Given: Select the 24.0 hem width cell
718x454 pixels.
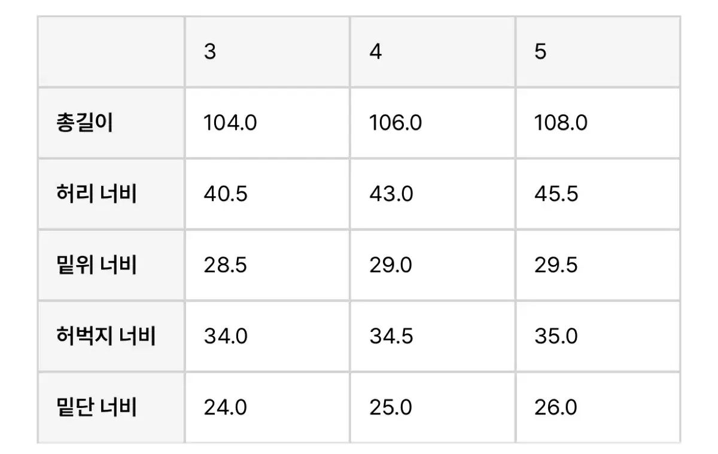Looking at the screenshot, I should [267, 407].
